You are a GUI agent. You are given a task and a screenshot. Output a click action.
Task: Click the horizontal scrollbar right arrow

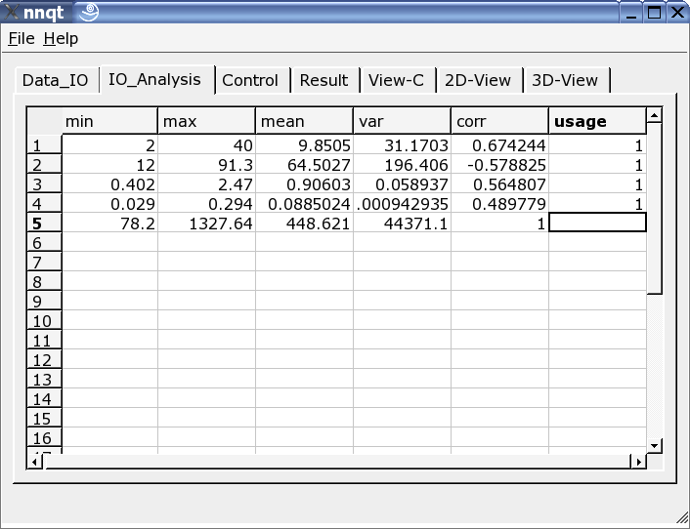click(637, 462)
